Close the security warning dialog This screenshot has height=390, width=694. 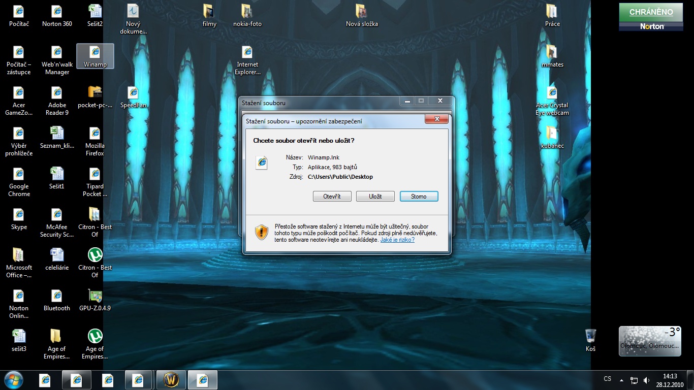436,119
